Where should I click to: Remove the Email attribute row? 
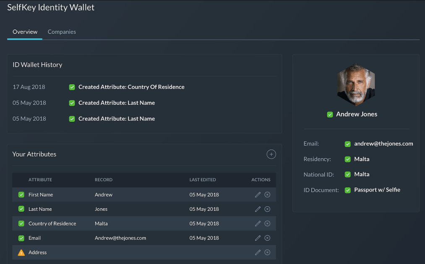(x=267, y=238)
